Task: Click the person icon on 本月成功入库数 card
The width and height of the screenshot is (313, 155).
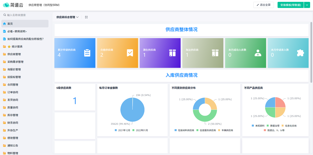Action: coord(258,53)
